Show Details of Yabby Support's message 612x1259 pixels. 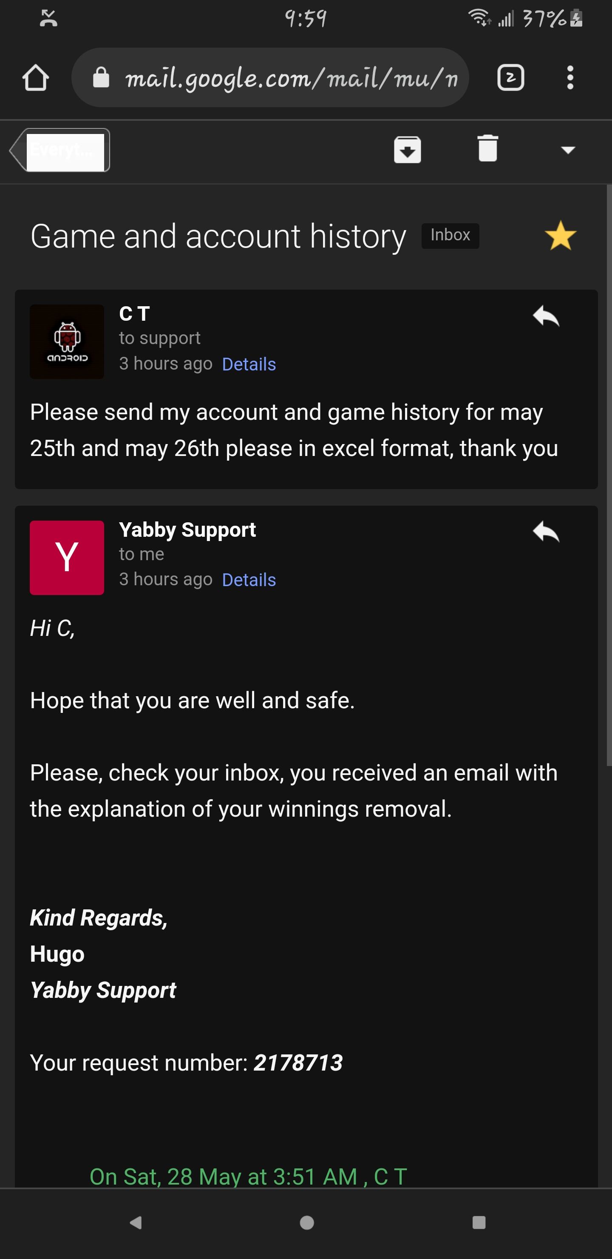coord(249,580)
